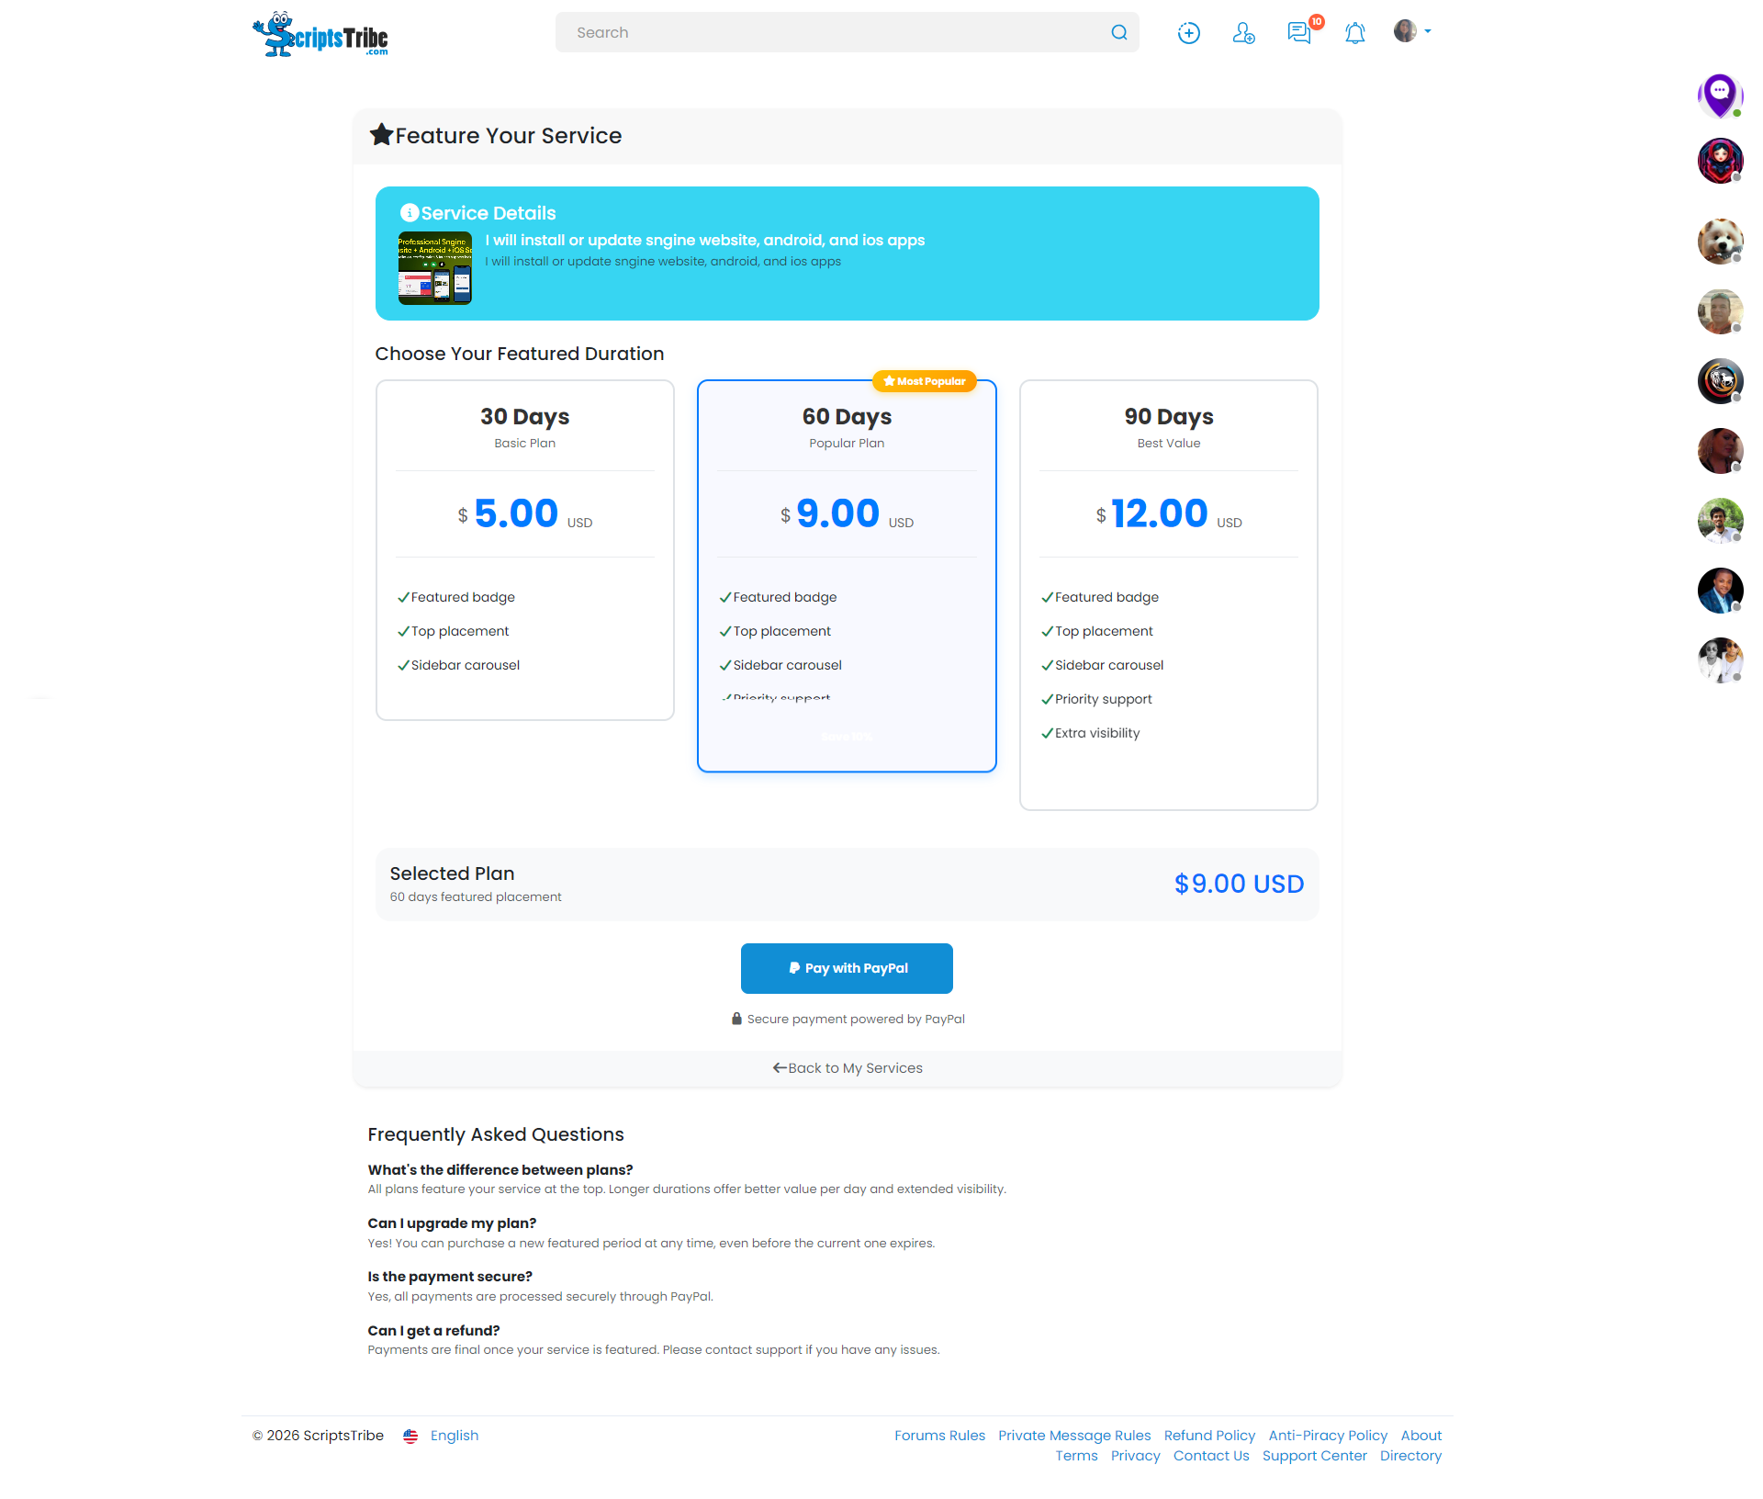The image size is (1763, 1499).
Task: Submit search using the magnifier icon
Action: [x=1118, y=32]
